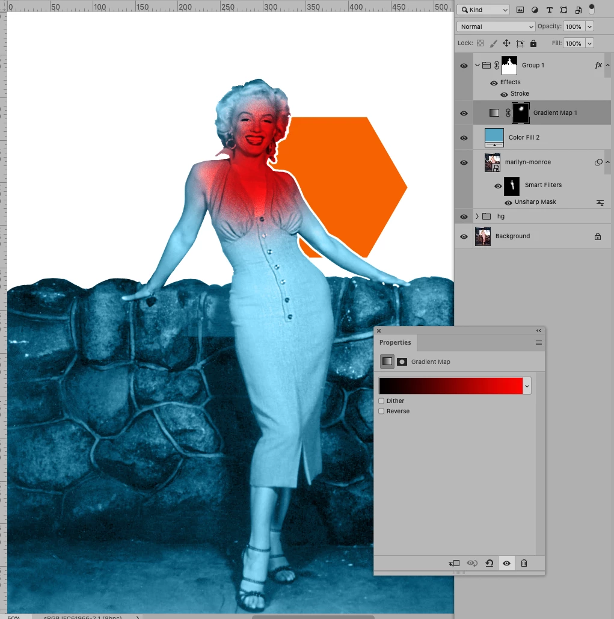Image resolution: width=614 pixels, height=619 pixels.
Task: Lock image pixels brush icon
Action: [x=493, y=43]
